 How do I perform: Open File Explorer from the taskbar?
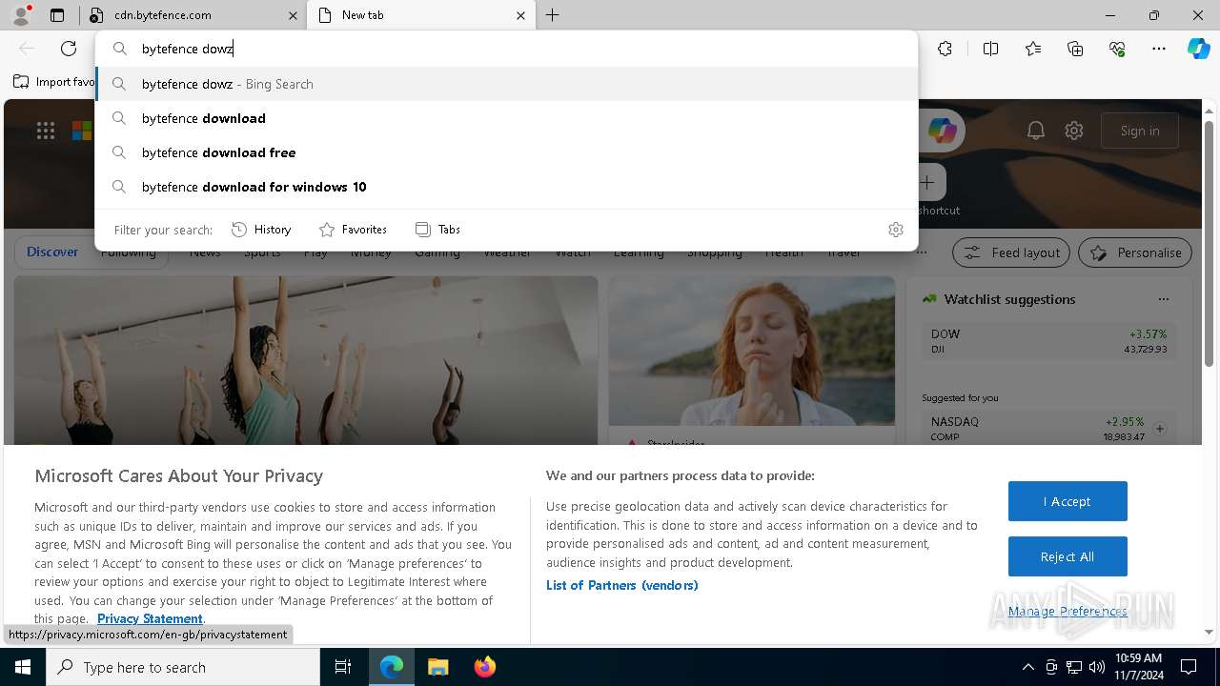437,667
